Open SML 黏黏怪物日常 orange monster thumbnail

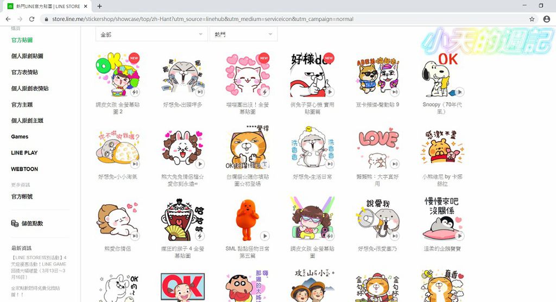248,218
